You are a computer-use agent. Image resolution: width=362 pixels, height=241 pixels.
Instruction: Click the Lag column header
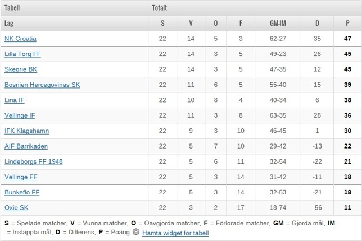pyautogui.click(x=74, y=23)
